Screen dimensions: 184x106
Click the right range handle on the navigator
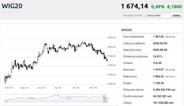tap(105, 97)
